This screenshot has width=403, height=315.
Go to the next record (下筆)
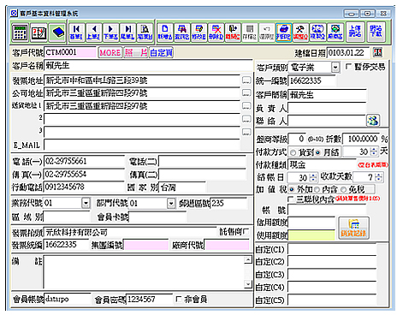(110, 33)
